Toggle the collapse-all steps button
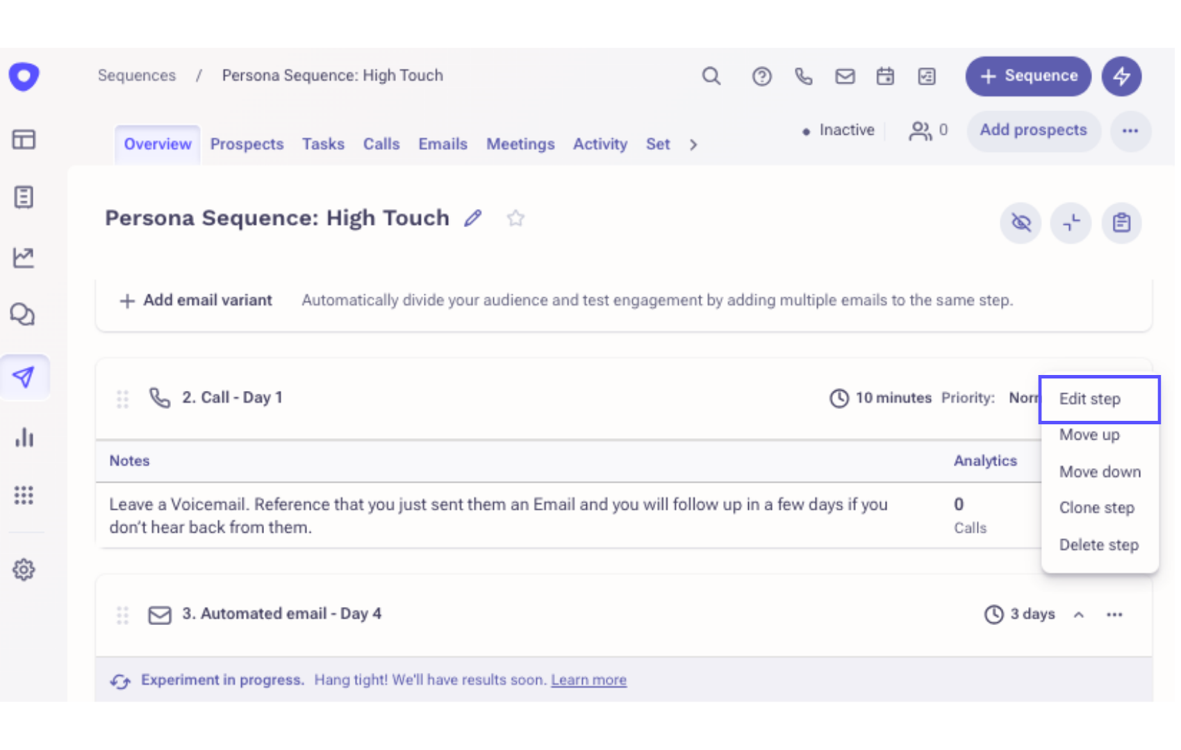Viewport: 1181px width, 750px height. click(1071, 223)
